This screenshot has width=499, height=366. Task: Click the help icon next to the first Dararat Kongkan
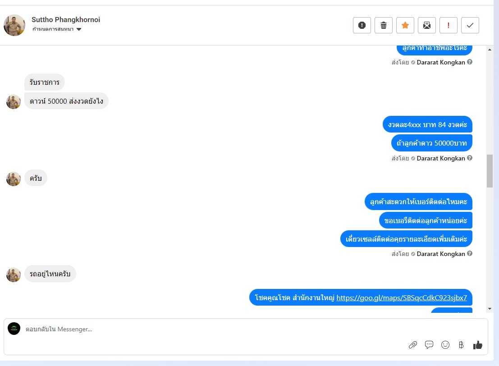pyautogui.click(x=470, y=62)
